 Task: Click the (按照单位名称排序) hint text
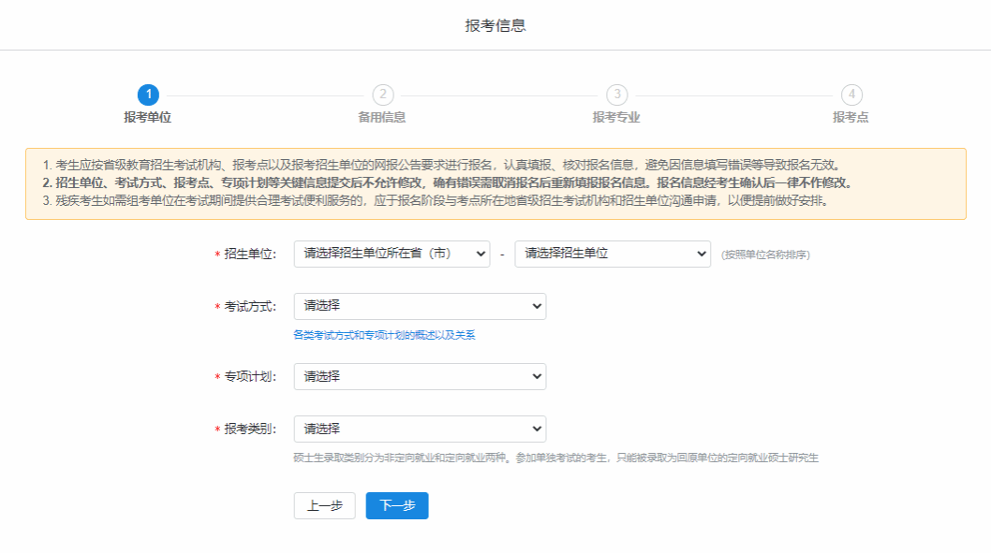765,255
